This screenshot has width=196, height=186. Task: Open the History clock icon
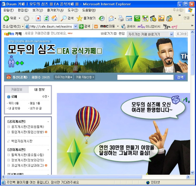click(102, 18)
